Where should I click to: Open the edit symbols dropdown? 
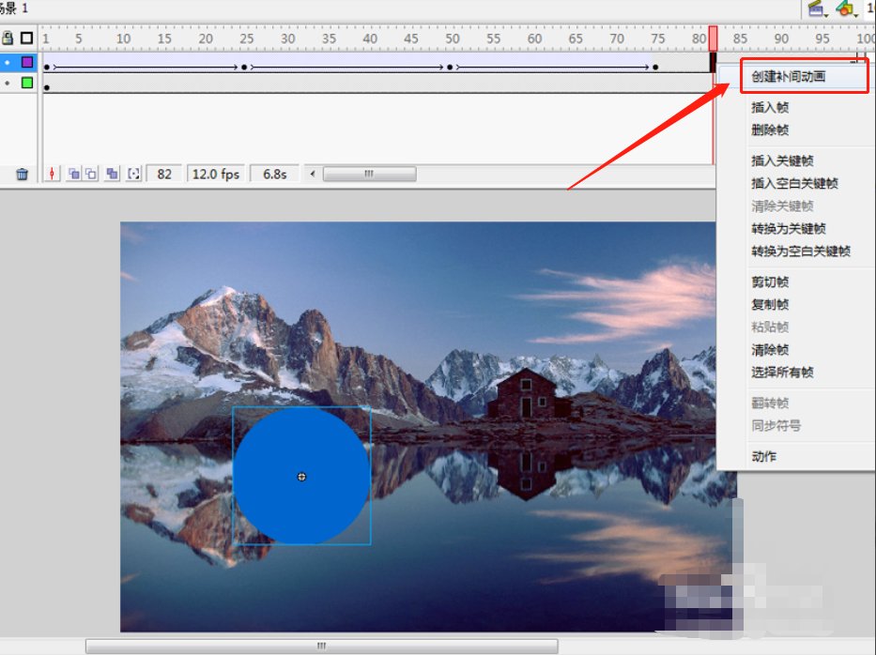click(x=847, y=8)
